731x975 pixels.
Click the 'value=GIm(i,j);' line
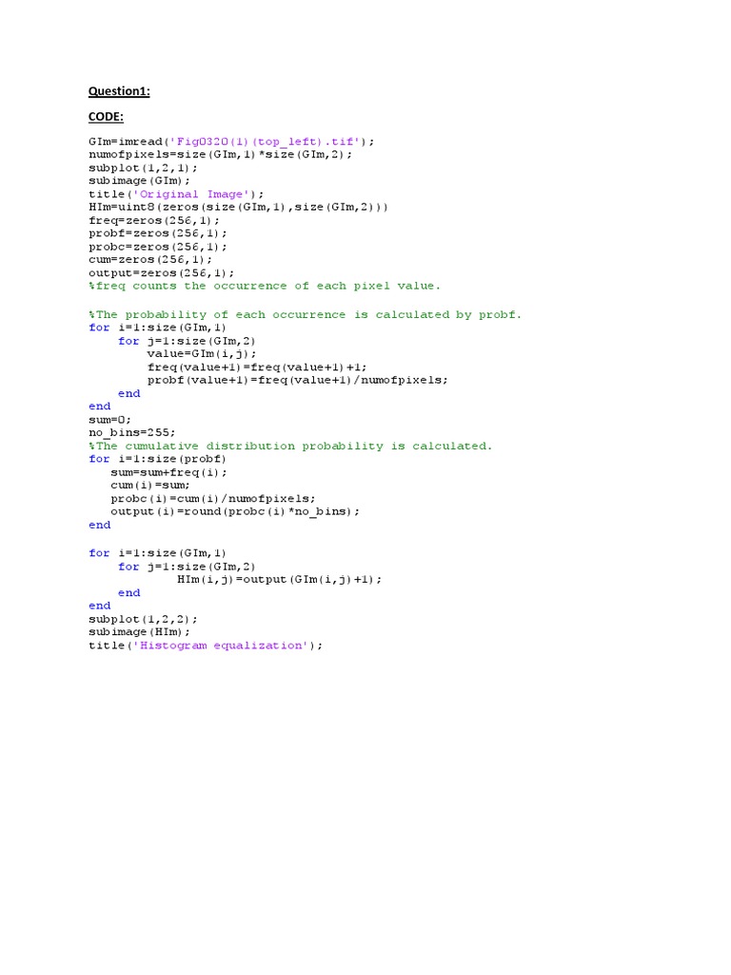coord(202,354)
